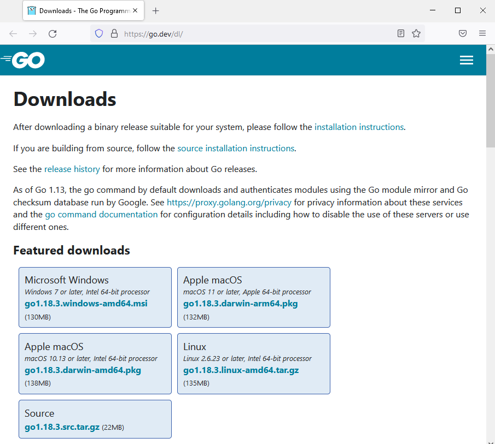Click the address bar showing go.dev/dl/
The width and height of the screenshot is (495, 444).
point(257,34)
